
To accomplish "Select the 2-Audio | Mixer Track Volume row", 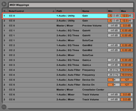I will click(68, 100).
